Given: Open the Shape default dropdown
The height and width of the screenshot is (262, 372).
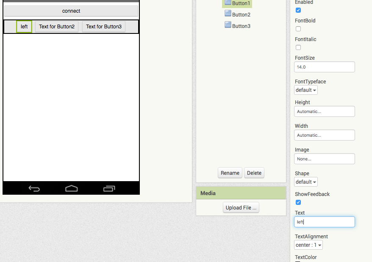Looking at the screenshot, I should [x=306, y=182].
